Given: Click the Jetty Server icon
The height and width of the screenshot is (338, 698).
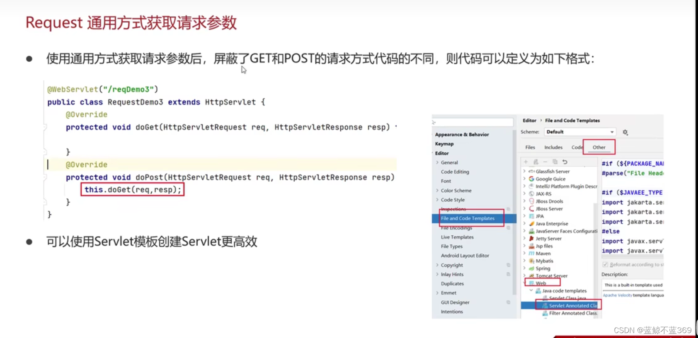Looking at the screenshot, I should (x=531, y=239).
